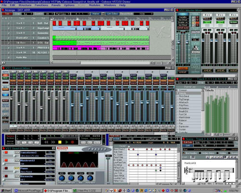
Task: Click the red Reset button in VST Channel Mixer
Action: point(5,100)
